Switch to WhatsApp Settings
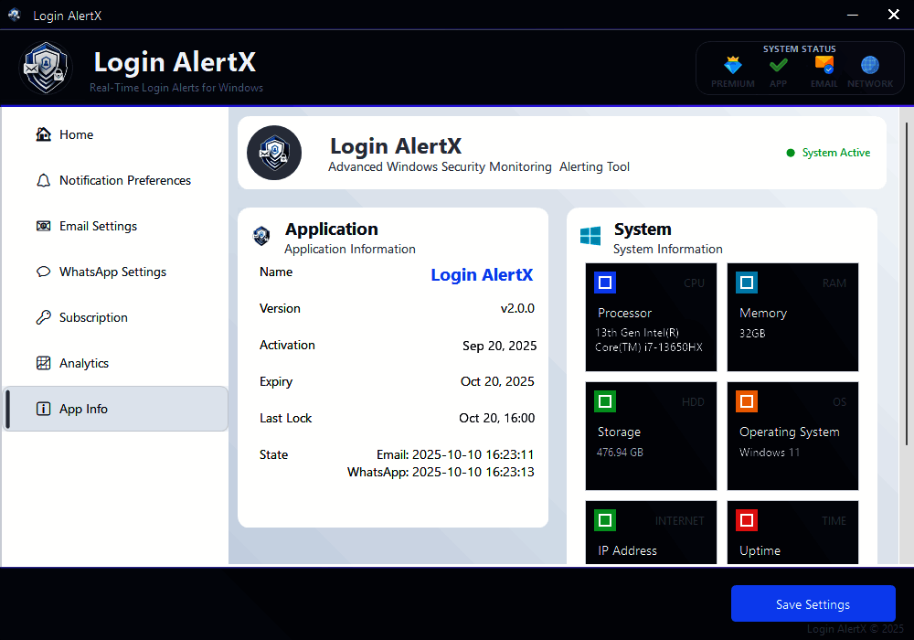914x640 pixels. click(112, 272)
